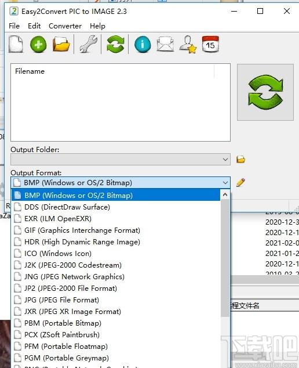
Task: Choose EXR (ILM OpenEXR) format
Action: tap(116, 218)
